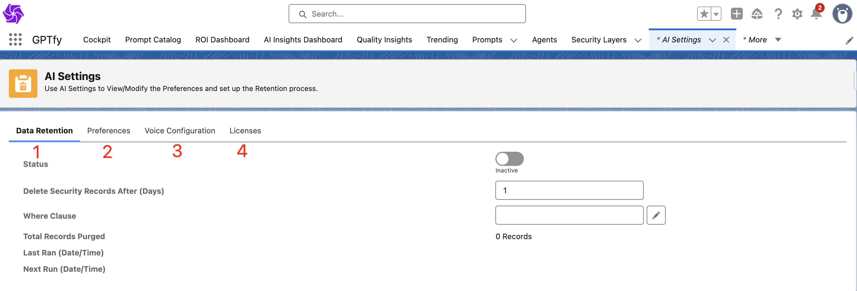
Task: Switch to the Voice Configuration tab
Action: (180, 131)
